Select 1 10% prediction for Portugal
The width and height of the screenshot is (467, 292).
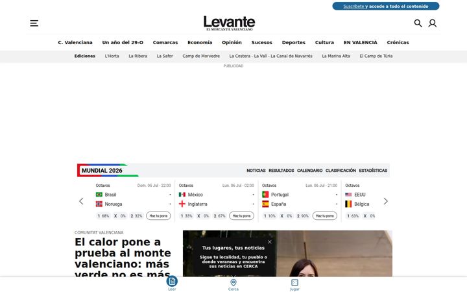click(270, 215)
